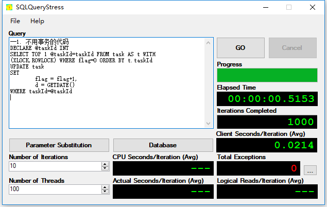The image size is (327, 207).
Task: Open exception details with the ellipsis button
Action: pos(310,170)
